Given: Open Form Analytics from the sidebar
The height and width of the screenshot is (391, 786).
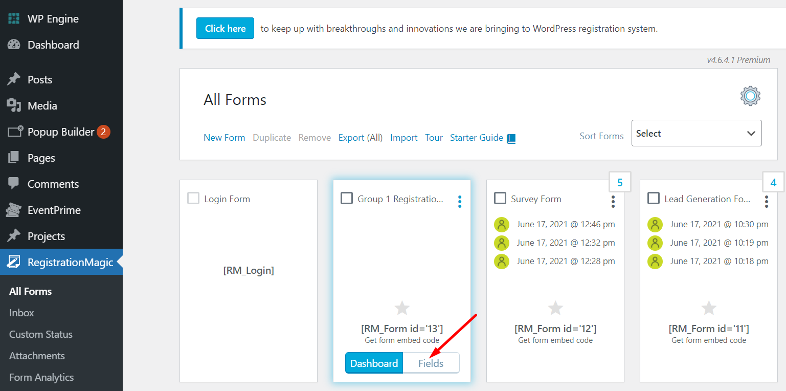Looking at the screenshot, I should click(41, 377).
